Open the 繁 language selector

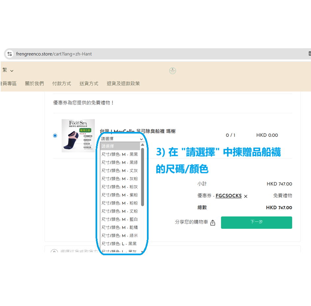click(x=8, y=70)
